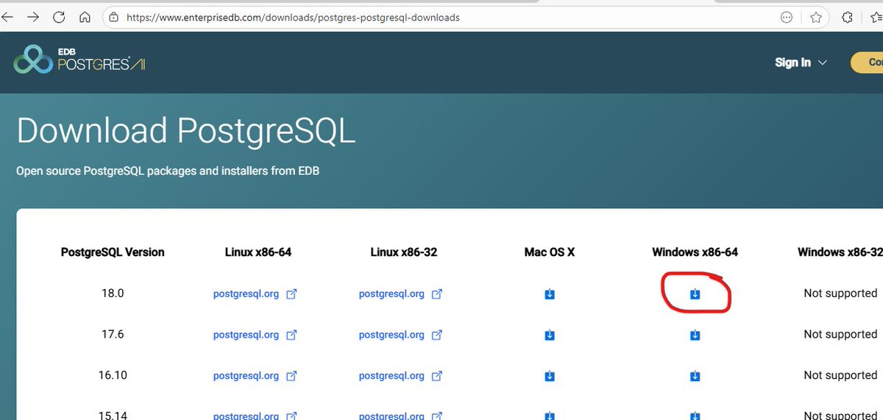The width and height of the screenshot is (883, 420).
Task: Download PostgreSQL 18.0 for Mac OS X
Action: (x=549, y=294)
